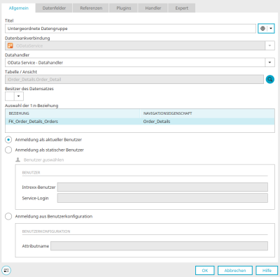This screenshot has width=280, height=277.
Task: Open the Datahandler combo box
Action: (140, 62)
